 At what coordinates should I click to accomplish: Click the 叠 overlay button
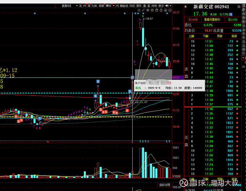[x=145, y=6]
